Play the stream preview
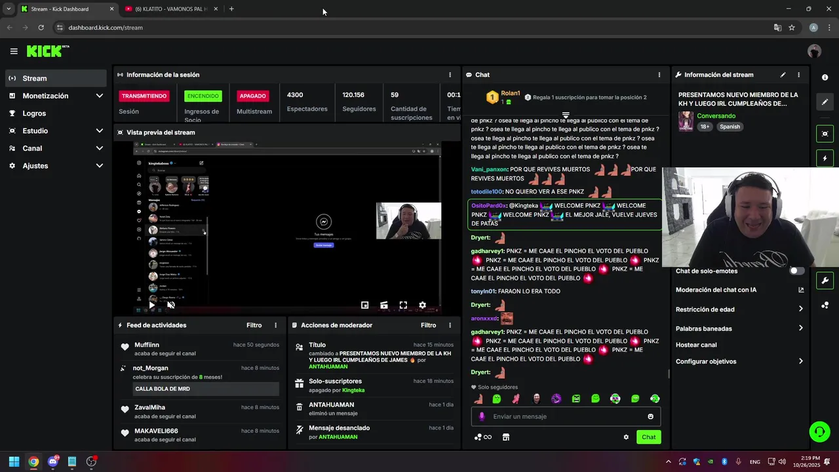 pos(152,305)
